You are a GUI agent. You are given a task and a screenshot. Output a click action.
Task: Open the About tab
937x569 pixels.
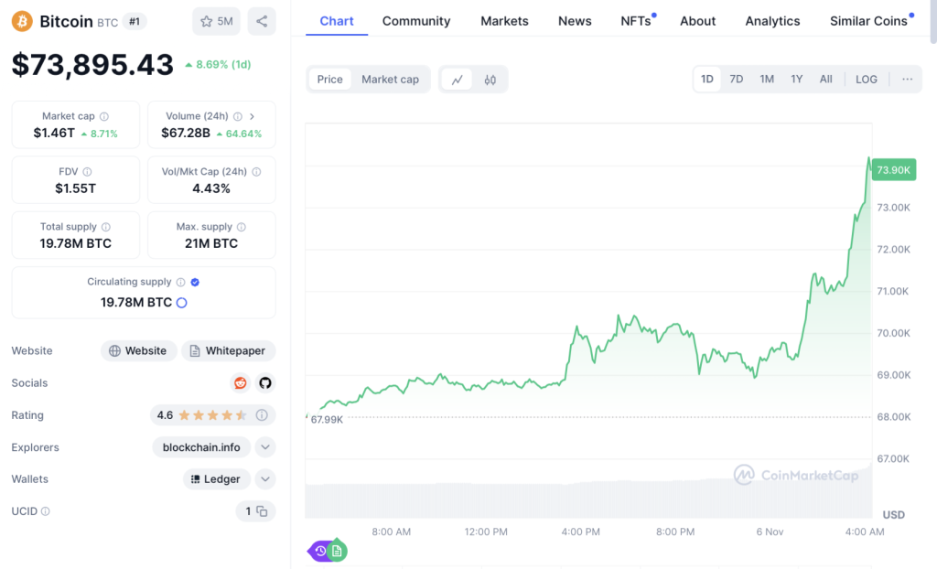coord(697,21)
